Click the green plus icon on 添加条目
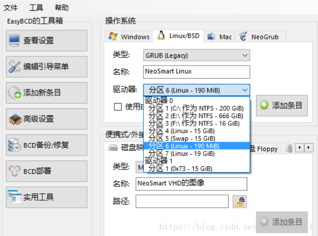Screen dimensions: 318x236 click(x=264, y=105)
